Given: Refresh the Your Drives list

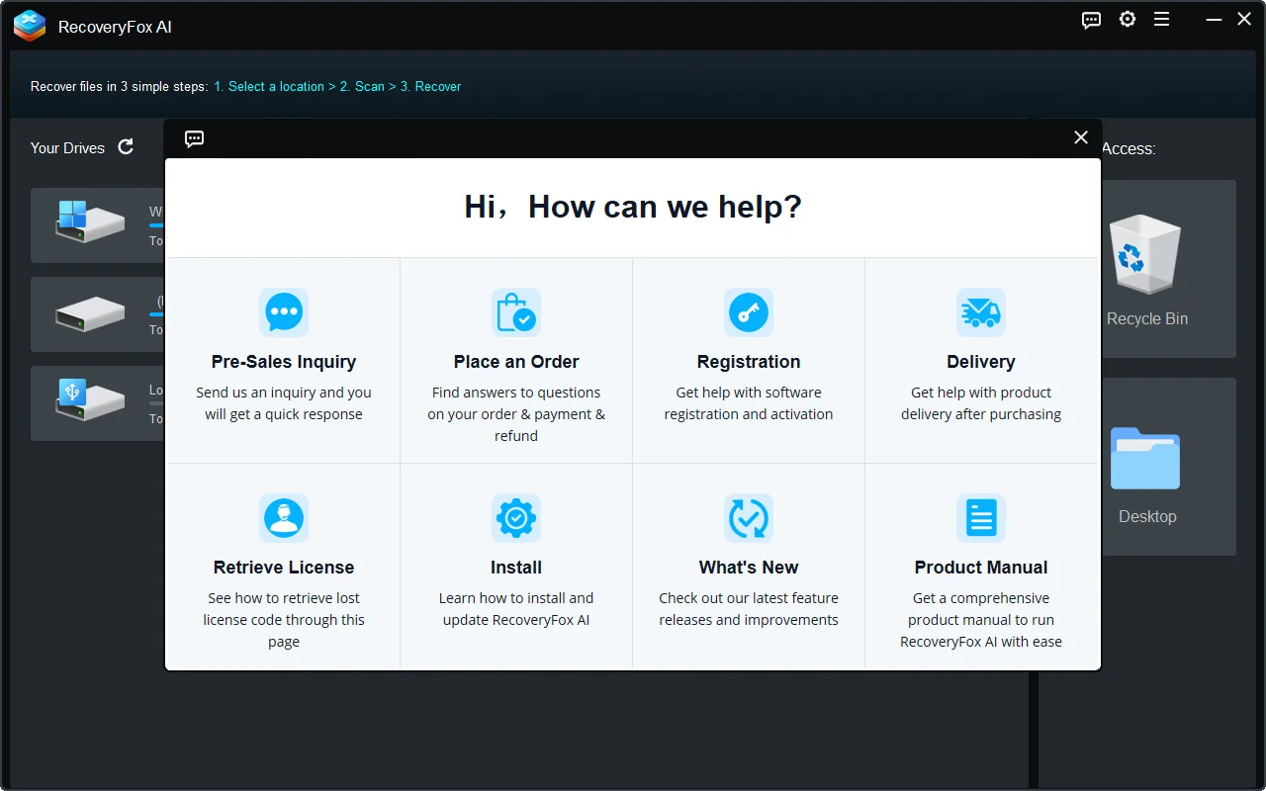Looking at the screenshot, I should pos(126,146).
